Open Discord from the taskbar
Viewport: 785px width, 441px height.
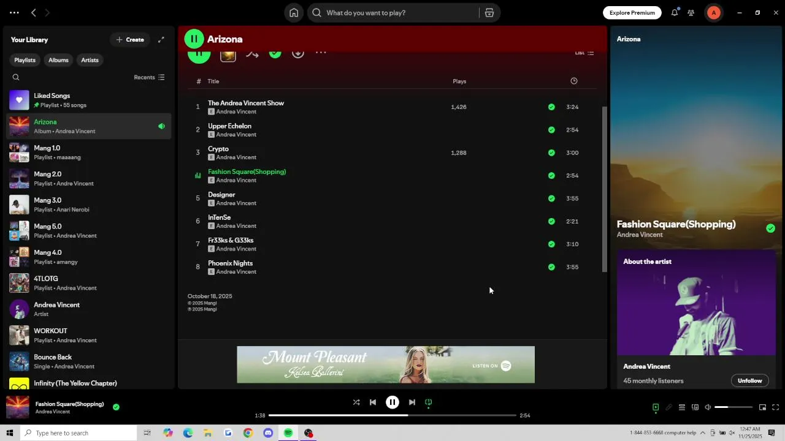tap(268, 433)
